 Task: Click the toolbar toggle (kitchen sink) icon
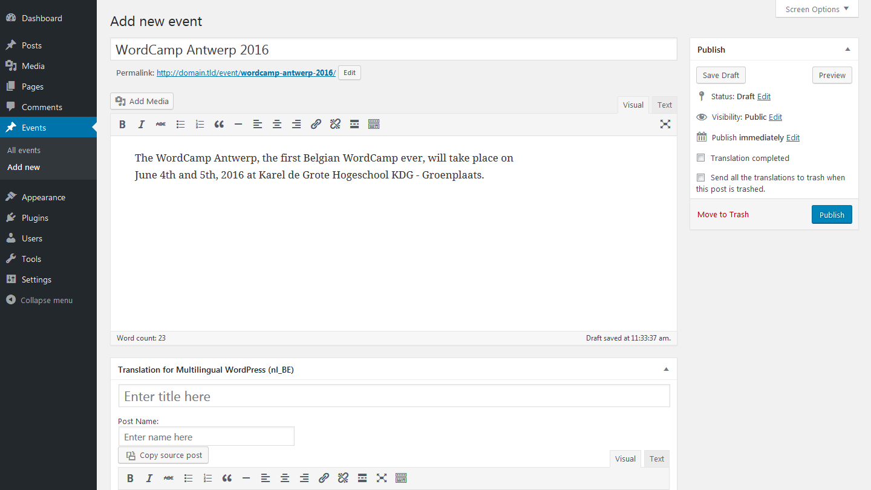point(374,125)
